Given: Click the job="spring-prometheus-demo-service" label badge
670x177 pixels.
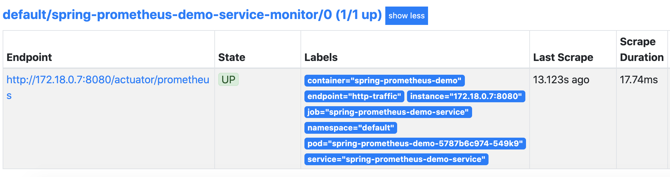Looking at the screenshot, I should tap(388, 112).
